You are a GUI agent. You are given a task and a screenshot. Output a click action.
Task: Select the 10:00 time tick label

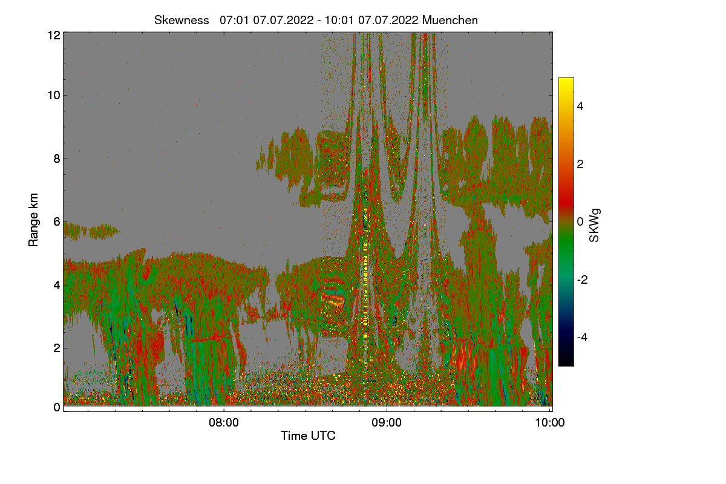pos(551,423)
